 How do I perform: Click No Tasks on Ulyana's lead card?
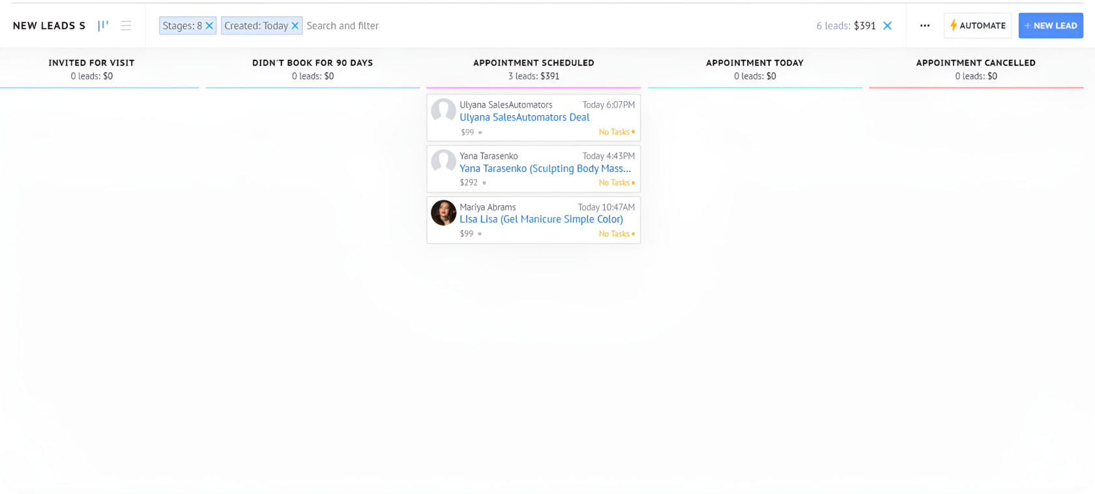(x=615, y=132)
